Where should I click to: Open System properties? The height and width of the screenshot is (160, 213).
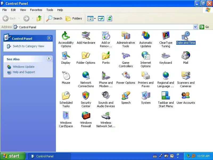(x=146, y=98)
